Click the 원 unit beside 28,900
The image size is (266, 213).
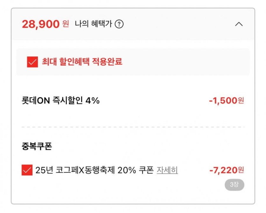[65, 24]
